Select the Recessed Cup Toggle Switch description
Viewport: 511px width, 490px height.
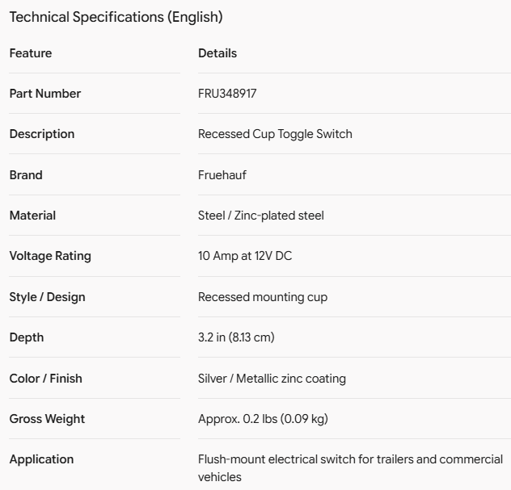tap(275, 134)
